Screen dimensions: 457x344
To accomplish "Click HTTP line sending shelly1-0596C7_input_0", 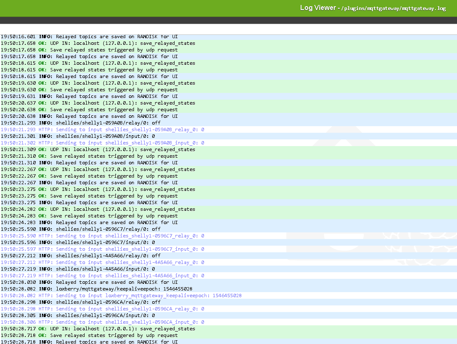I will coord(120,249).
